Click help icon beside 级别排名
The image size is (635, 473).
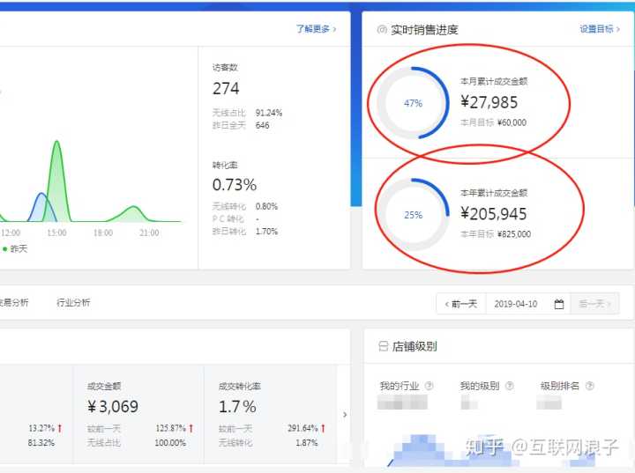[589, 386]
